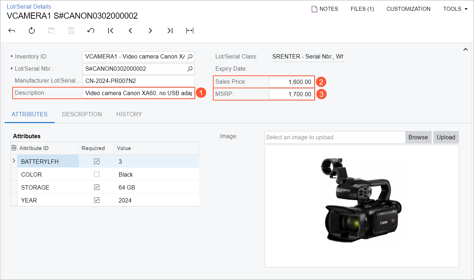474x280 pixels.
Task: Open the Lot/Serial Details breadcrumb link
Action: tap(29, 6)
